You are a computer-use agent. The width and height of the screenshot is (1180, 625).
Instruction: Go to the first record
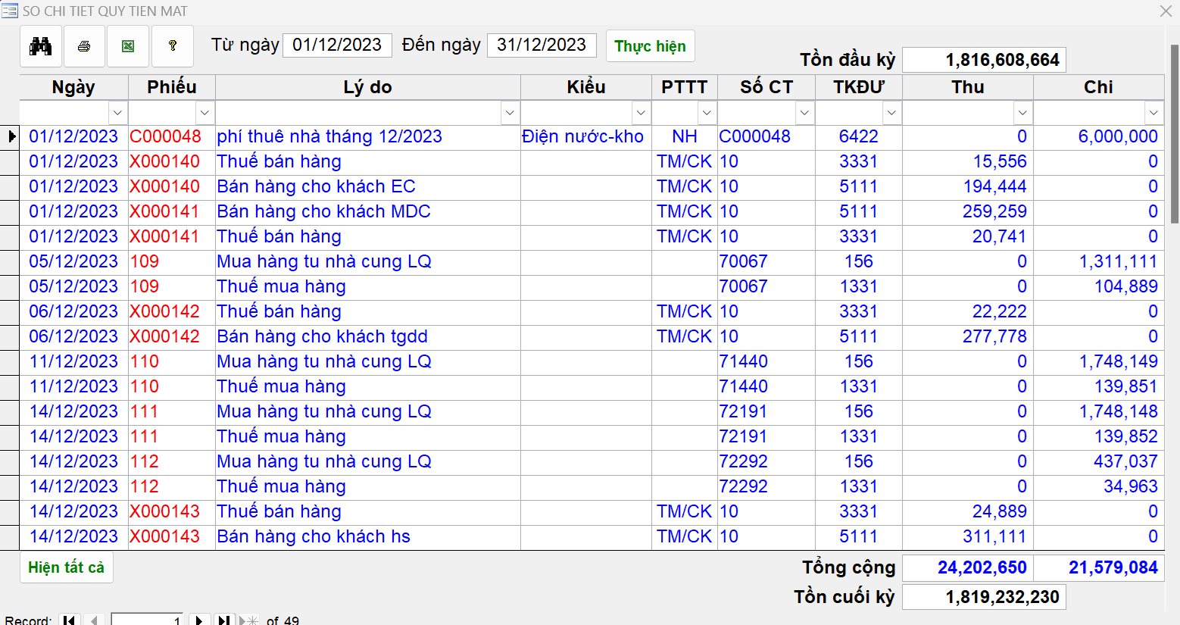pos(70,620)
